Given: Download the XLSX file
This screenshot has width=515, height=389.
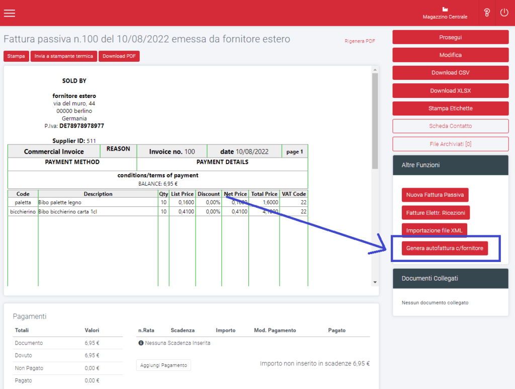Looking at the screenshot, I should point(450,91).
